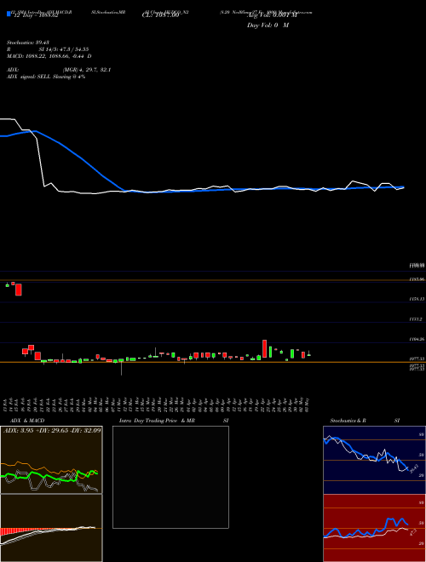Viewport: 426px width, 562px height.
Task: Click the 'MACD: 1088.22, 1088.66, -0.44 D' line
Action: [x=49, y=56]
